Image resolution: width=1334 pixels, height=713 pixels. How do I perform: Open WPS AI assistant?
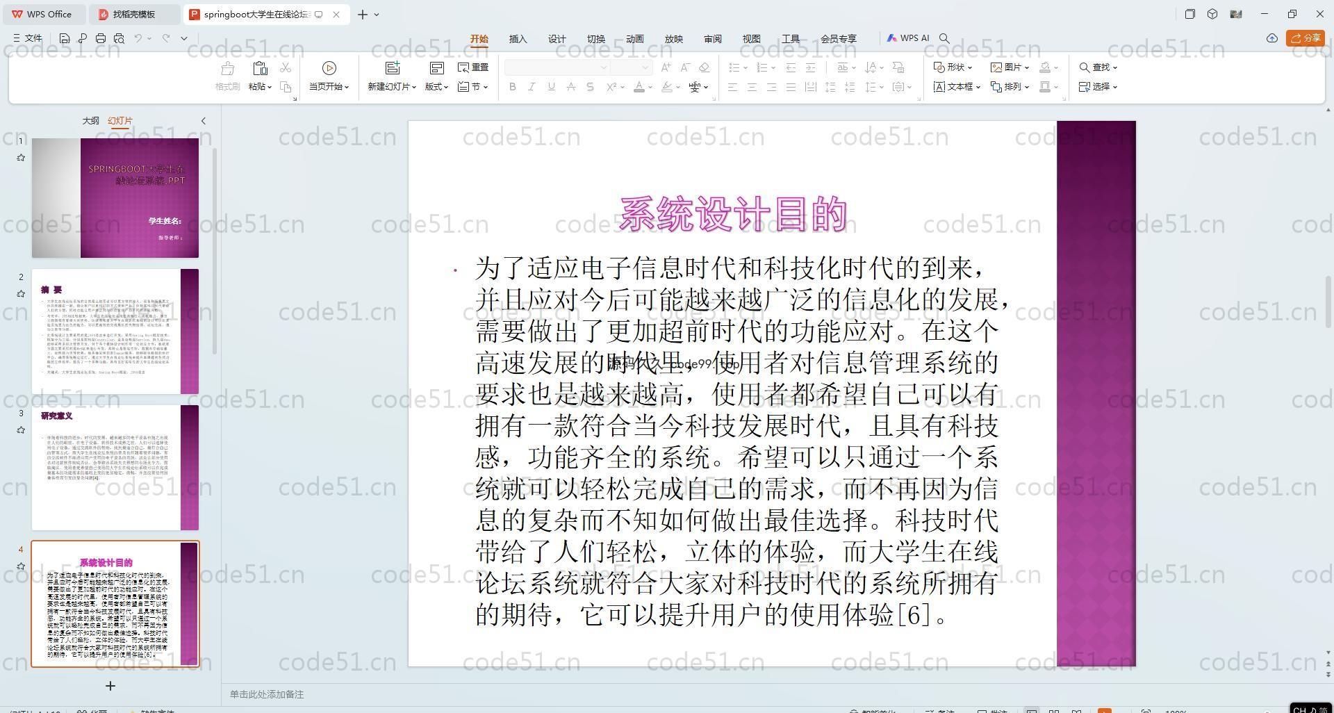point(907,38)
